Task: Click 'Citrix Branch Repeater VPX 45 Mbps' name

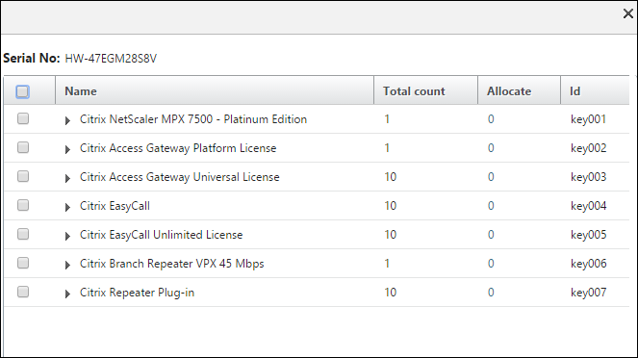Action: click(171, 264)
